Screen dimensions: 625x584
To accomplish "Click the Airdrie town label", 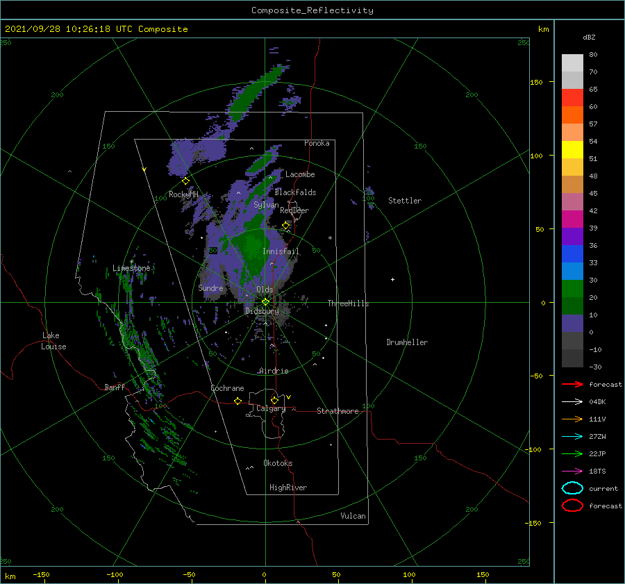I will pyautogui.click(x=274, y=371).
